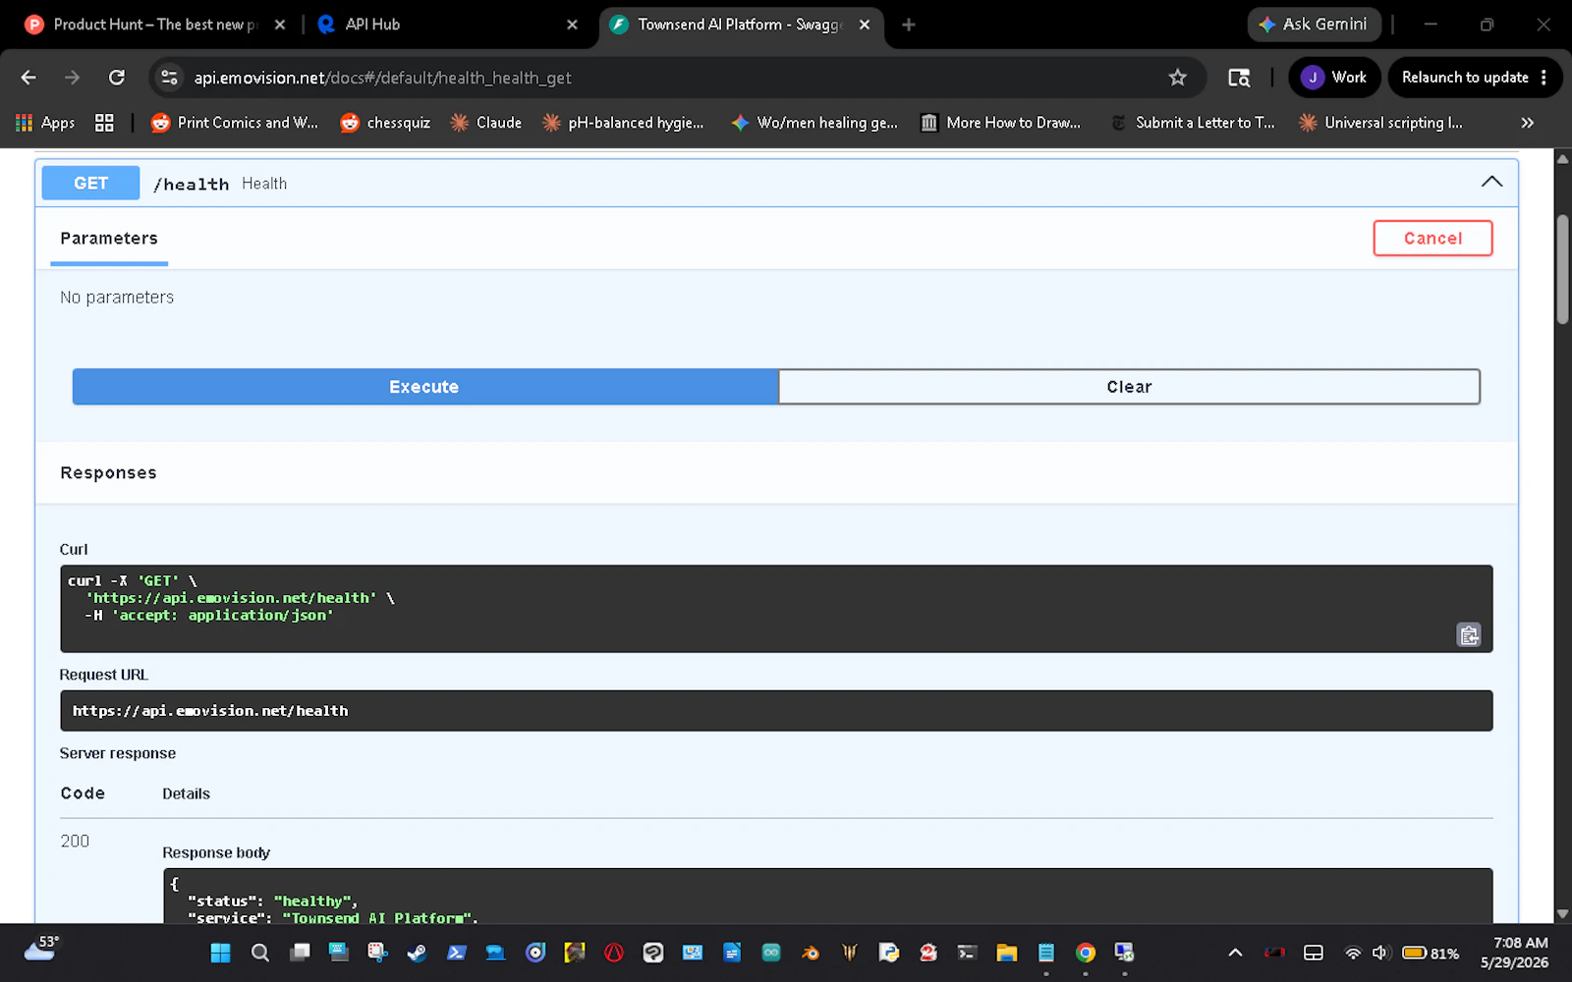This screenshot has width=1572, height=982.
Task: Click the /health endpoint path
Action: pyautogui.click(x=192, y=184)
